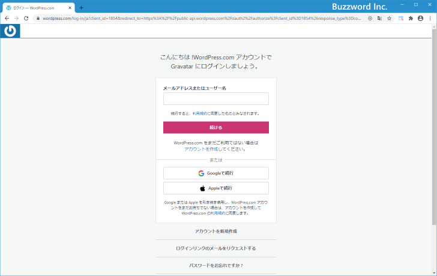Click the Gravatar power logo icon

pos(10,31)
